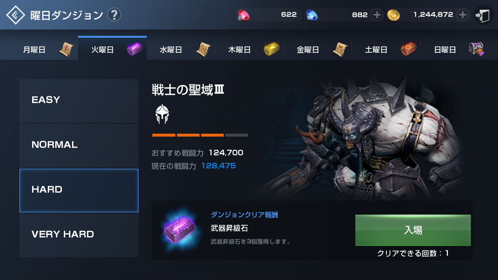This screenshot has height=280, width=498.
Task: Select EASY difficulty
Action: click(79, 100)
